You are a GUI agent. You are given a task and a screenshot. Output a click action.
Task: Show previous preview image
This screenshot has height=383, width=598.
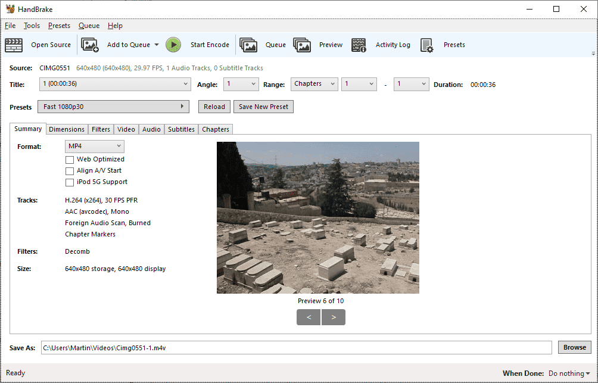pos(309,317)
